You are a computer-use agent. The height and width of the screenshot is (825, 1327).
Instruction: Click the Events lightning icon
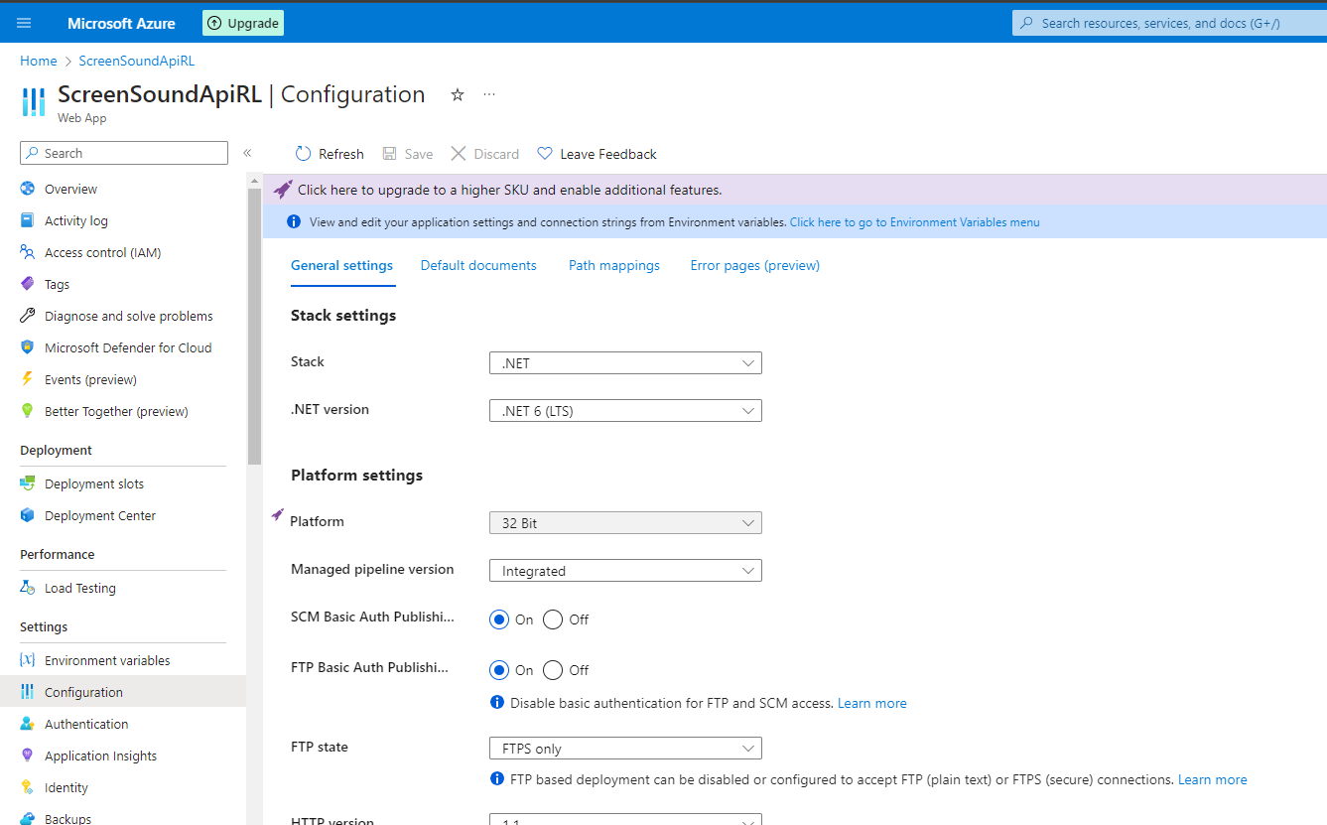[27, 379]
